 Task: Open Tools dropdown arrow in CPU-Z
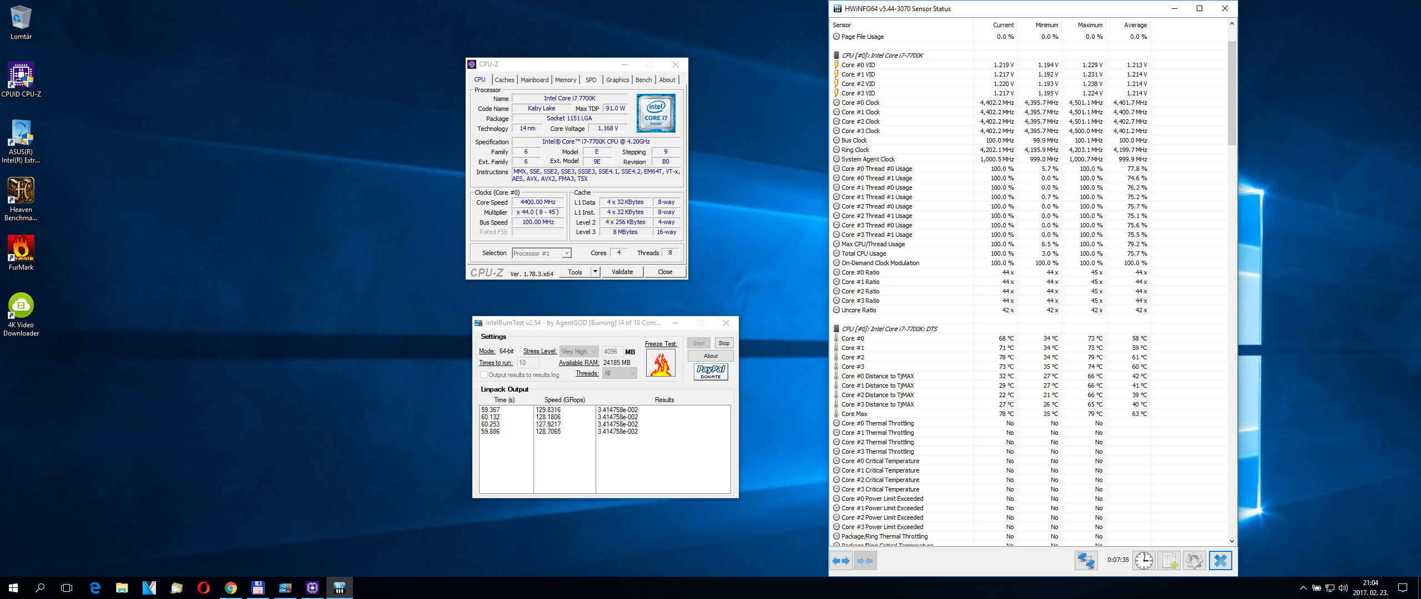[596, 272]
